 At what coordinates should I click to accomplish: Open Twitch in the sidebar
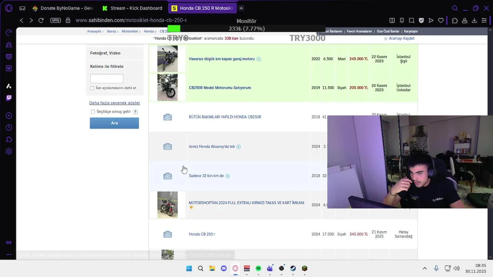9,98
